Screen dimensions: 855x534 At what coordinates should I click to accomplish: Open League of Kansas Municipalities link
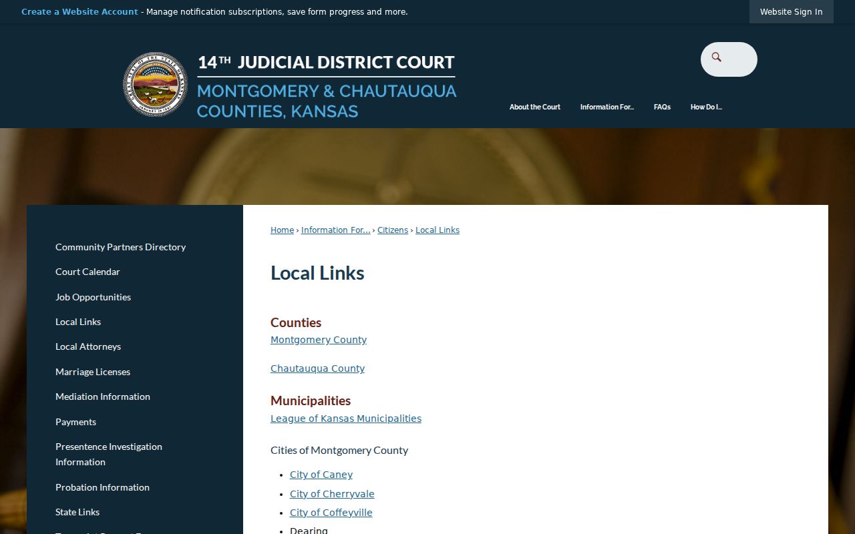point(346,419)
